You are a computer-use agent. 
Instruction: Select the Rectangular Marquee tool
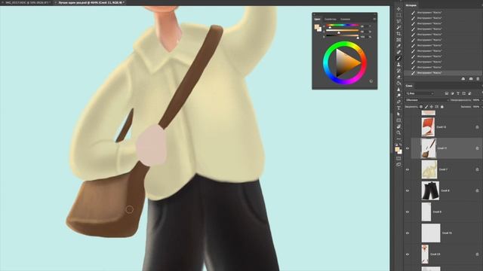(398, 15)
